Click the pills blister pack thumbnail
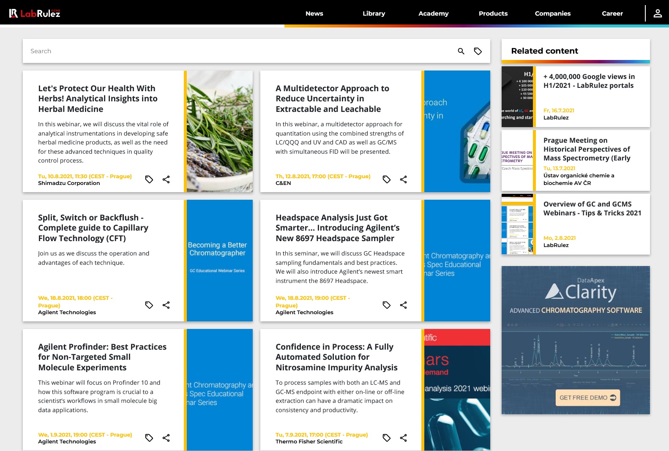This screenshot has width=669, height=451. point(457,131)
